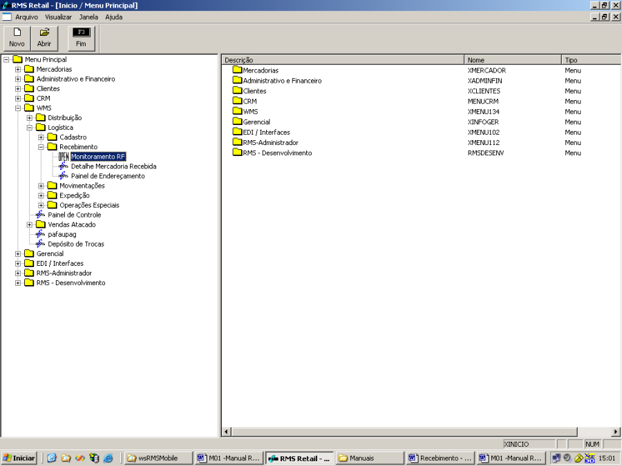Expand the Distribuição tree node
The image size is (622, 466).
29,117
